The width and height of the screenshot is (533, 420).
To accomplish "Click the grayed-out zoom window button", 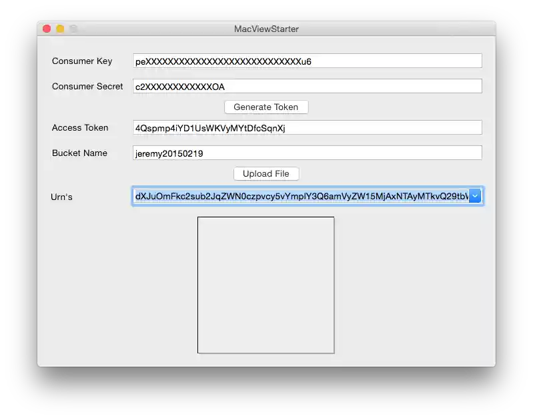I will pos(73,29).
